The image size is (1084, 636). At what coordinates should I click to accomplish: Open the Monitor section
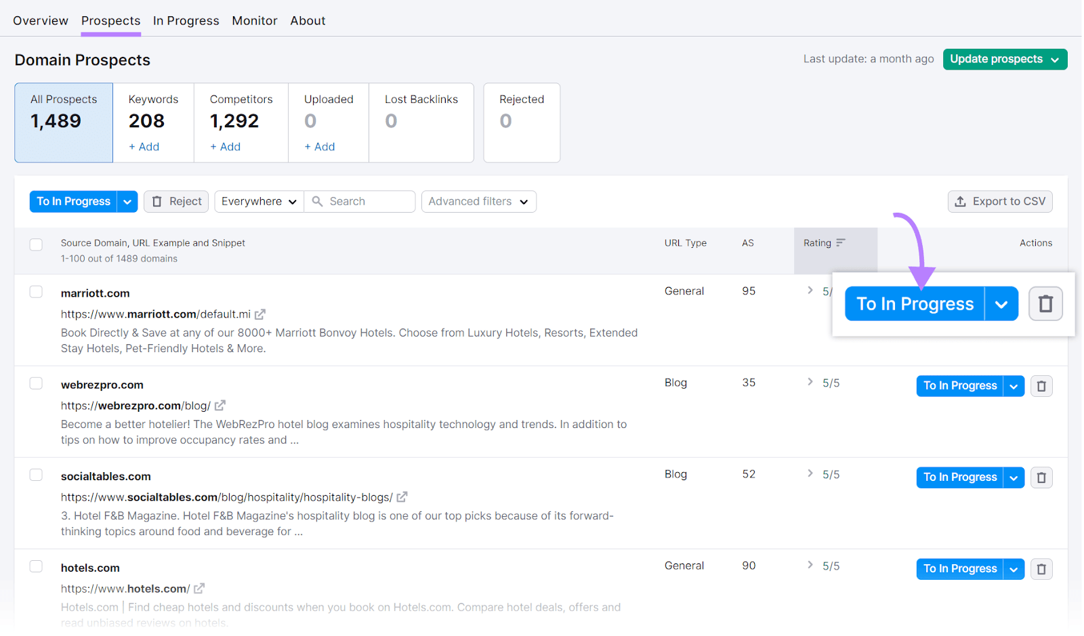tap(255, 20)
